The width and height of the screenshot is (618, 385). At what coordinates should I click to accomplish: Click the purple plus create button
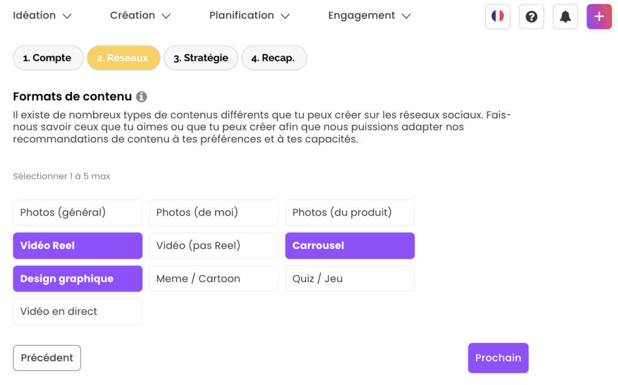coord(599,16)
